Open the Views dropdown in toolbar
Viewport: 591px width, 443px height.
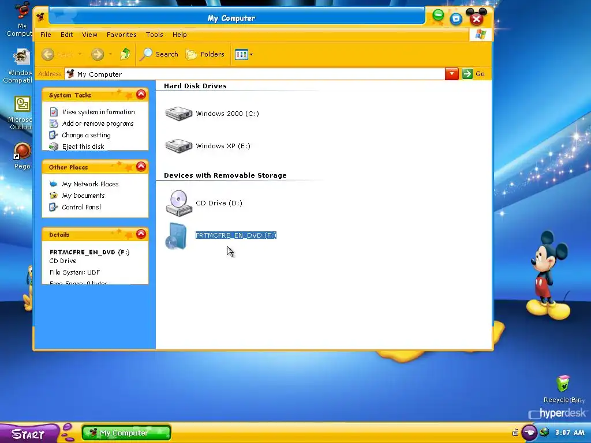click(244, 54)
